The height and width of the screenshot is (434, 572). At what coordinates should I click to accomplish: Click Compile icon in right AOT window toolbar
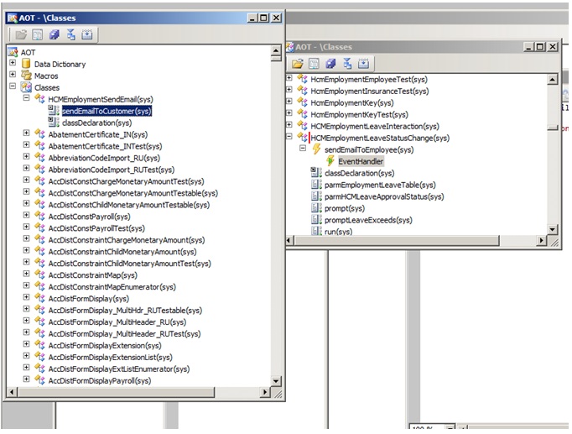[x=346, y=64]
